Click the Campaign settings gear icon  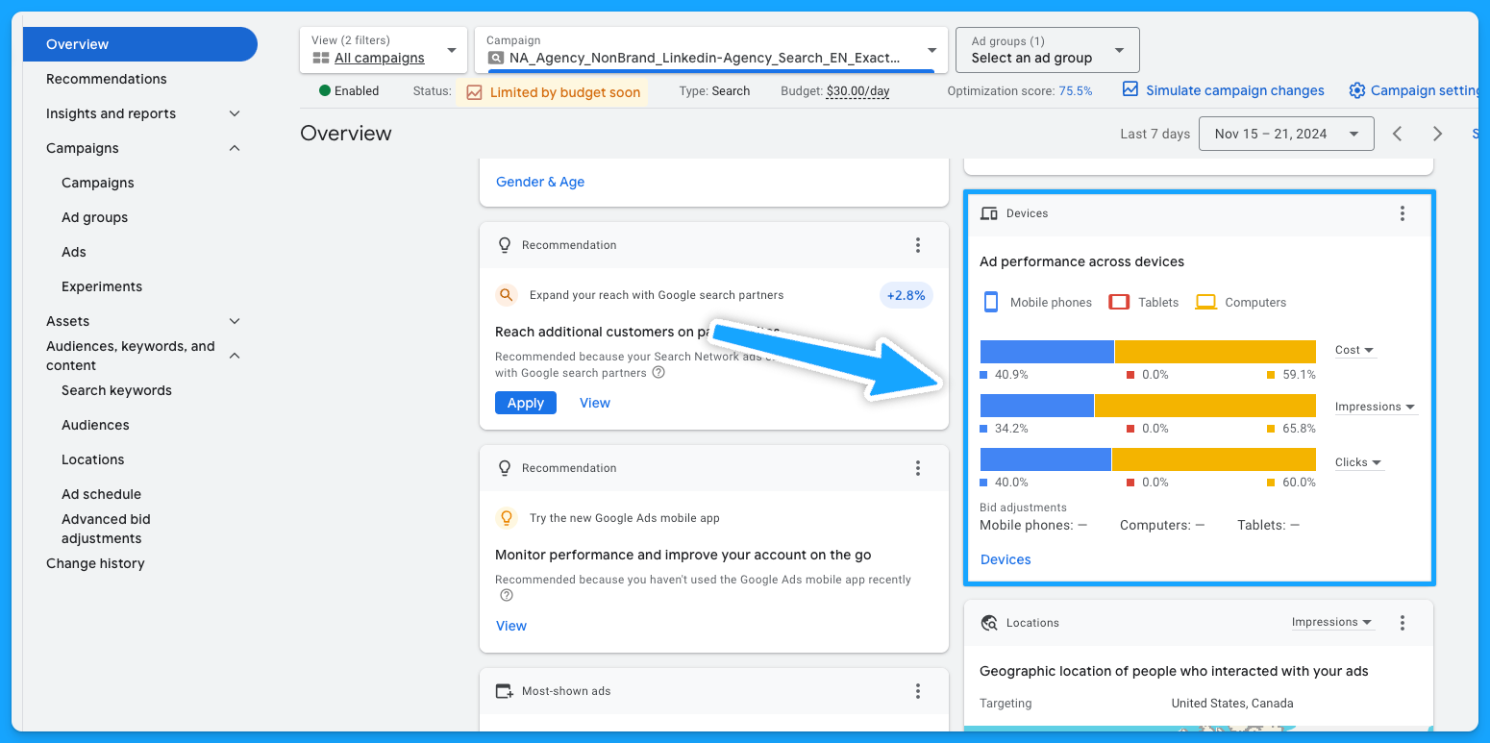point(1357,90)
